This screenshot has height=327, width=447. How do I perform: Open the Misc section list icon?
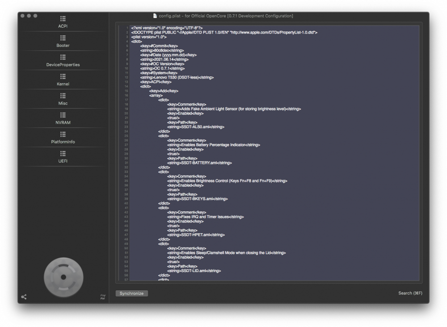tap(63, 96)
